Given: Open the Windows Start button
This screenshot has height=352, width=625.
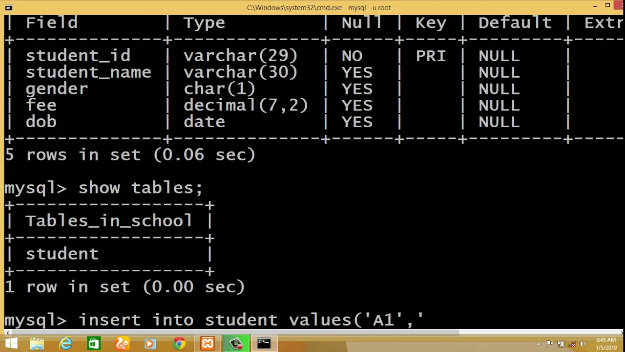Looking at the screenshot, I should tap(11, 344).
